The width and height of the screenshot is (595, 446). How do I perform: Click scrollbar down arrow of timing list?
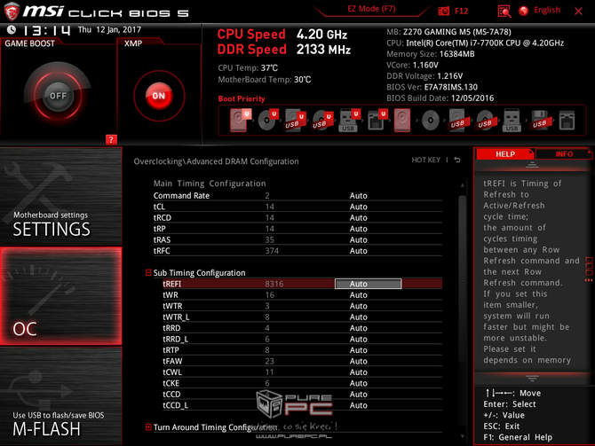coord(462,436)
